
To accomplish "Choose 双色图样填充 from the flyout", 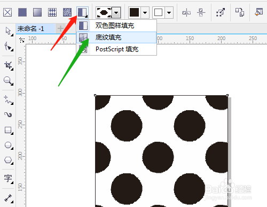I will coord(116,26).
